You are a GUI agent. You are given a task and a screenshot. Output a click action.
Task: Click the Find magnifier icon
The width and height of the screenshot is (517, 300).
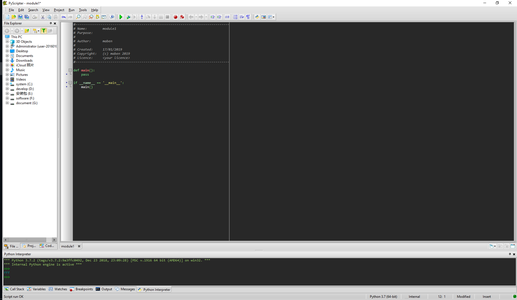coord(78,17)
